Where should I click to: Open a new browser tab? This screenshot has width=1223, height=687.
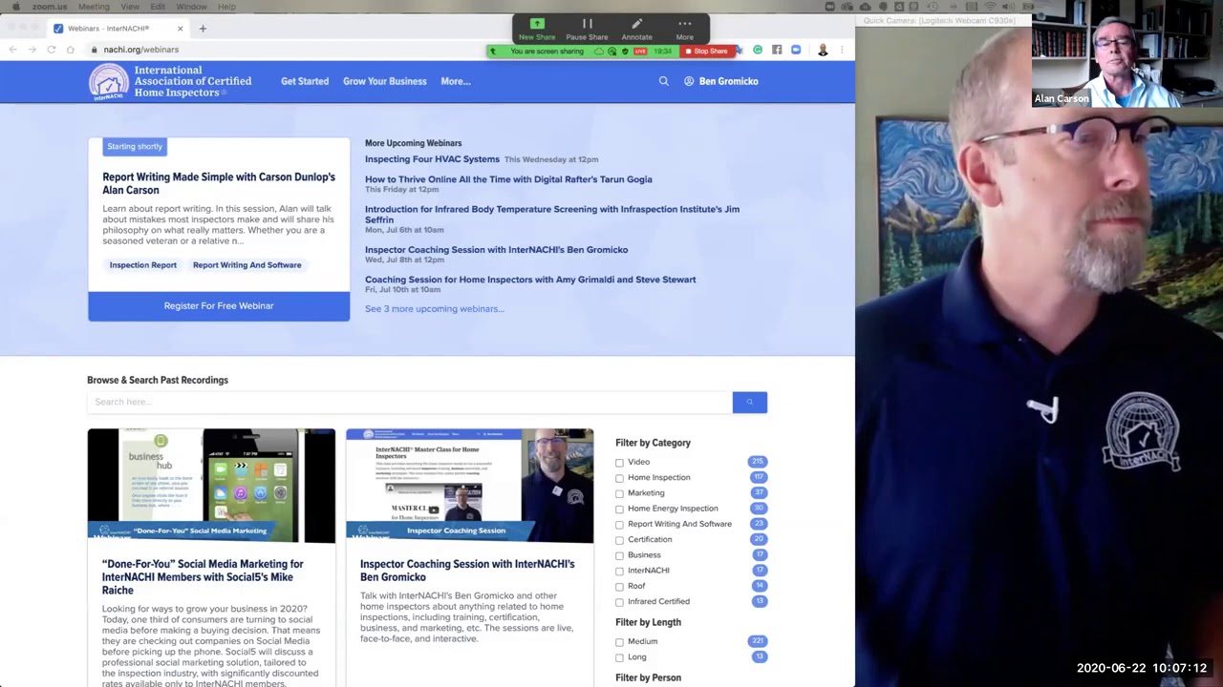tap(203, 29)
